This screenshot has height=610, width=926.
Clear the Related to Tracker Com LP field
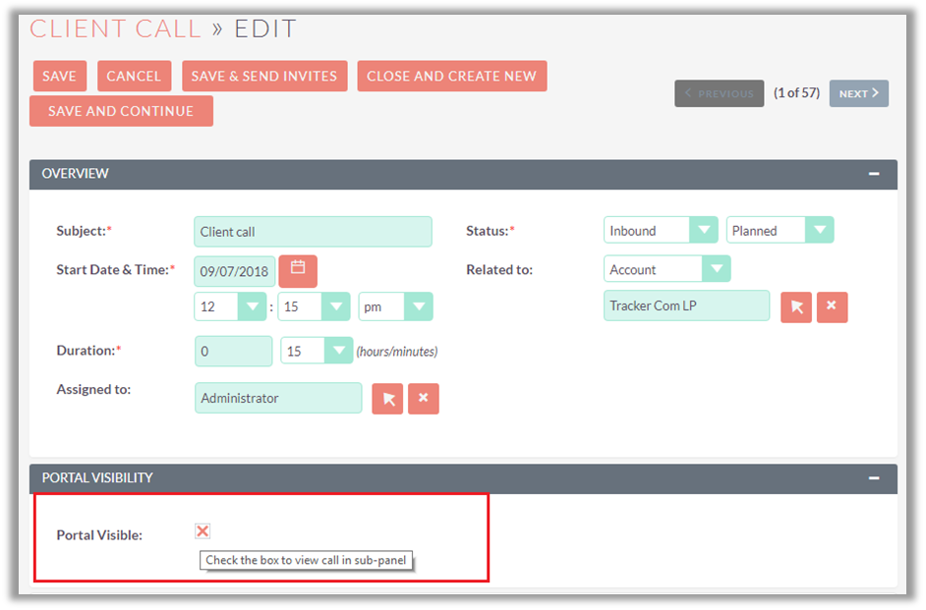[832, 306]
